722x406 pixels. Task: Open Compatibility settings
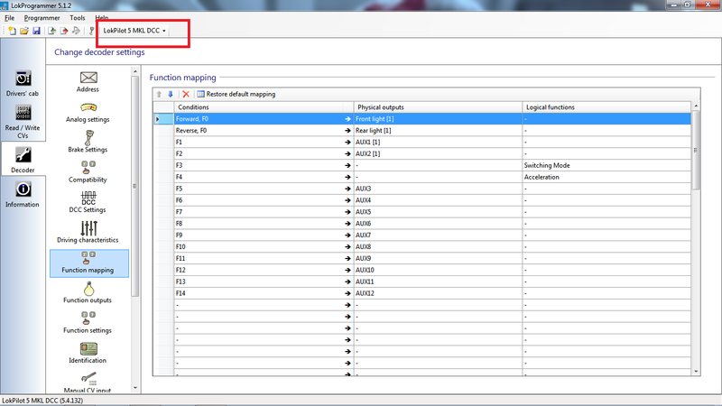[x=88, y=172]
